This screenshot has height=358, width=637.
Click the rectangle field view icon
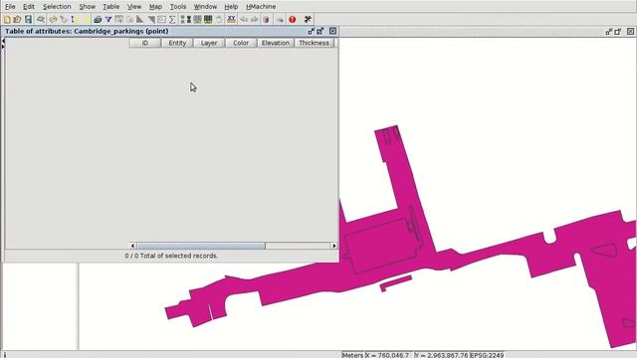click(161, 20)
